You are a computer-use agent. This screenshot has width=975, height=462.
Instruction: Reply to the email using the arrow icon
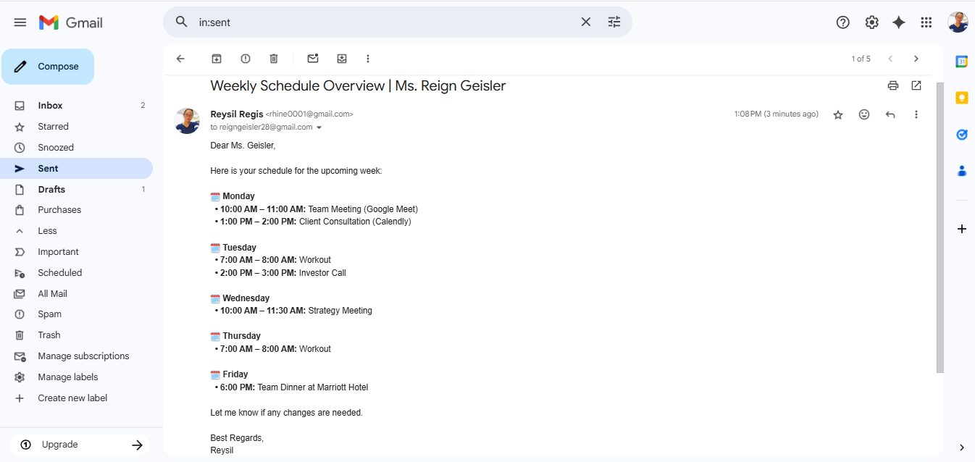coord(890,114)
